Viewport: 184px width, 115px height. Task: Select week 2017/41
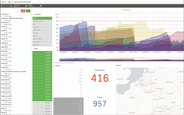42,109
